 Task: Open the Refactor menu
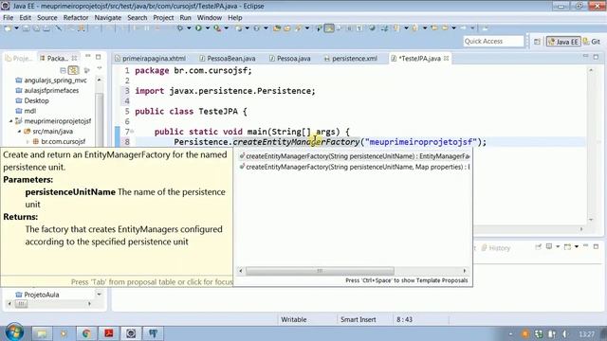coord(76,17)
